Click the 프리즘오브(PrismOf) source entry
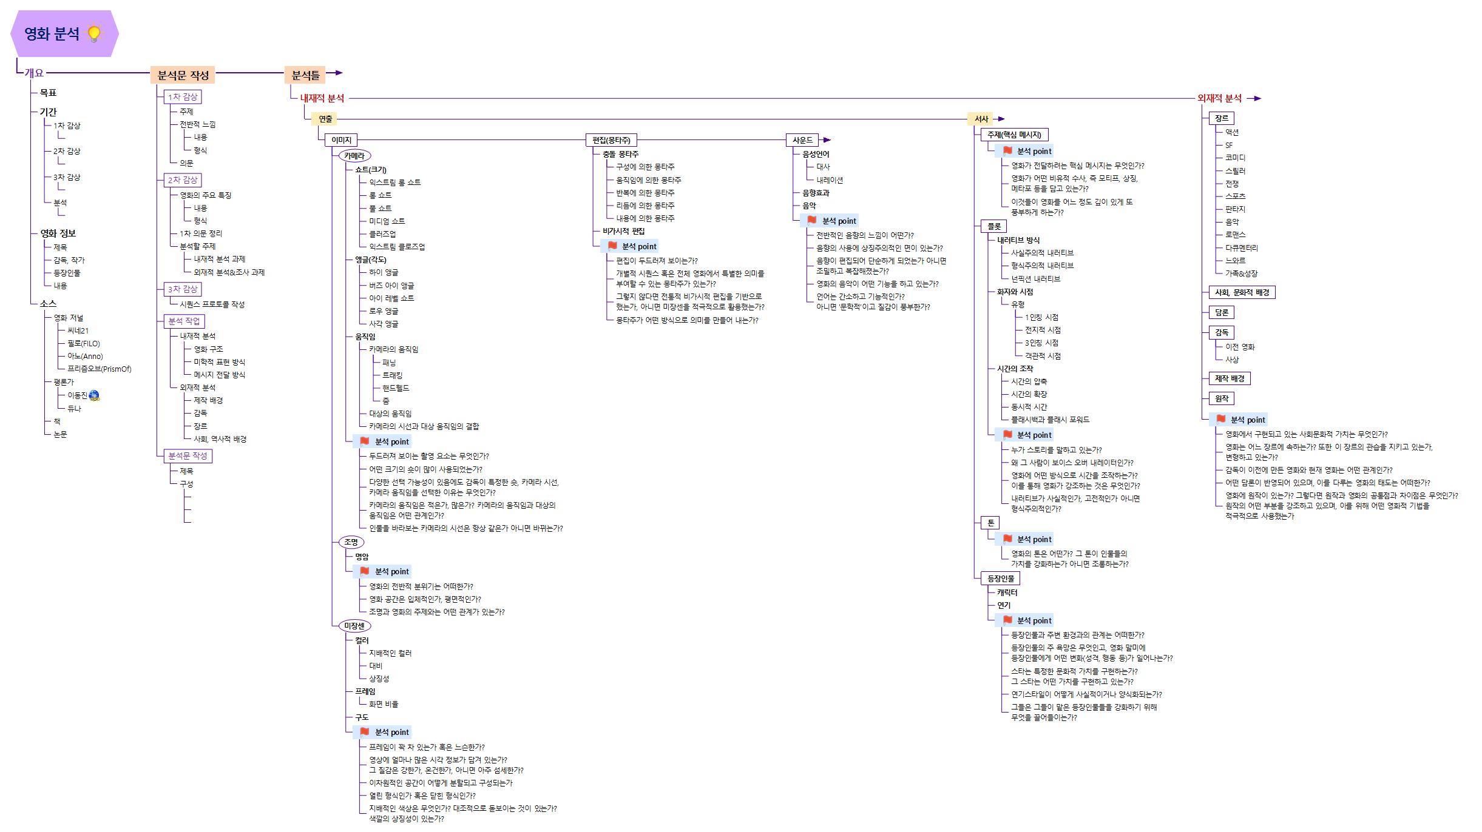 tap(99, 369)
